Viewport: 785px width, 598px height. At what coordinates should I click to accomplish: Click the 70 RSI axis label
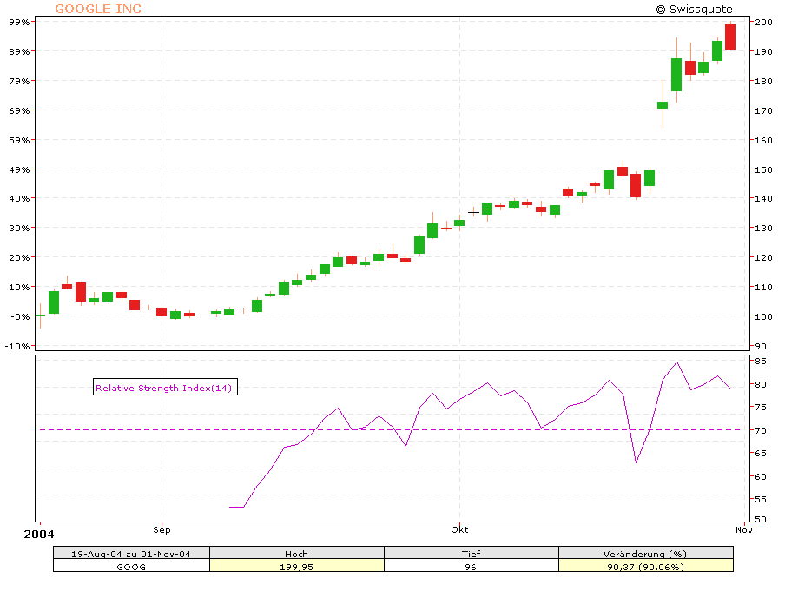(x=761, y=430)
